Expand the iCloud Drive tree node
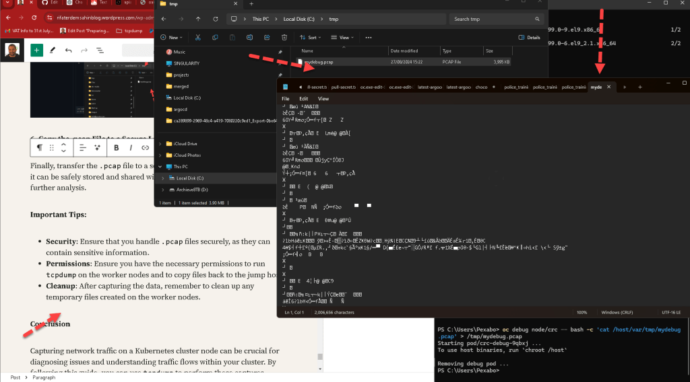The width and height of the screenshot is (690, 382). click(160, 143)
